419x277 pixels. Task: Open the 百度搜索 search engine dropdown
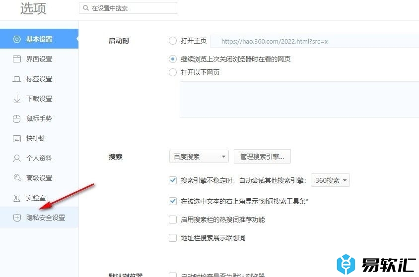point(199,157)
